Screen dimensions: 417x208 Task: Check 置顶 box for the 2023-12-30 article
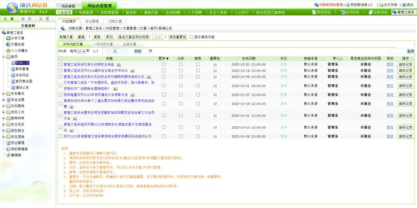pyautogui.click(x=164, y=65)
